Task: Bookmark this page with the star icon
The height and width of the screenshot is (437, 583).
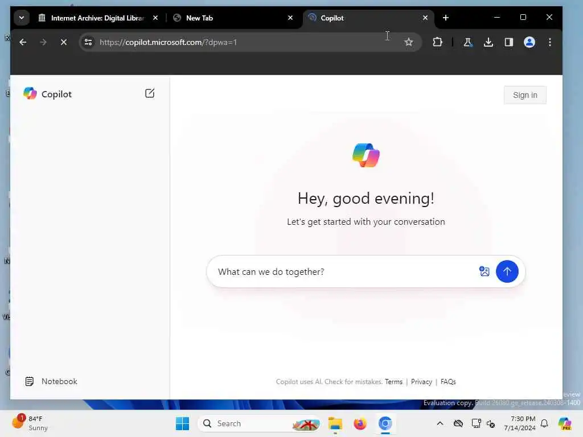Action: coord(409,42)
